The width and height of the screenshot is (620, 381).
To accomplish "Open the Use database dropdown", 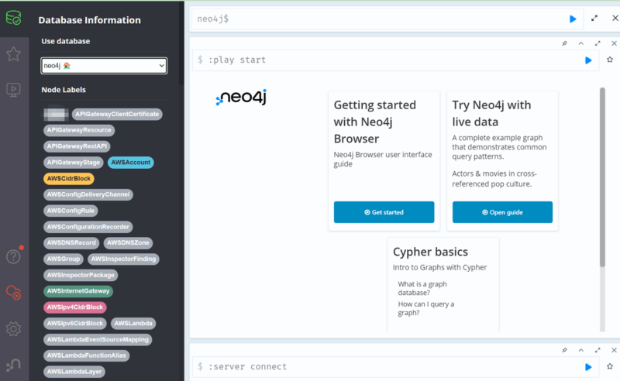I will tap(104, 66).
